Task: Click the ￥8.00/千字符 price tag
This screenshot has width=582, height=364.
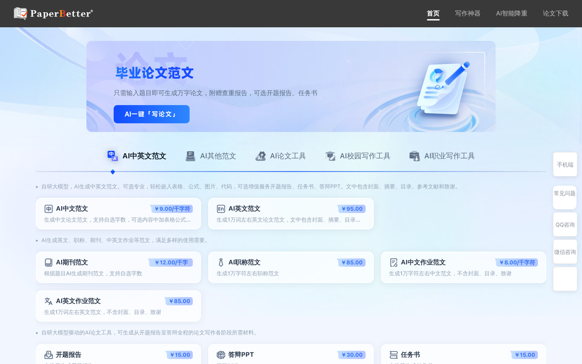Action: 517,262
